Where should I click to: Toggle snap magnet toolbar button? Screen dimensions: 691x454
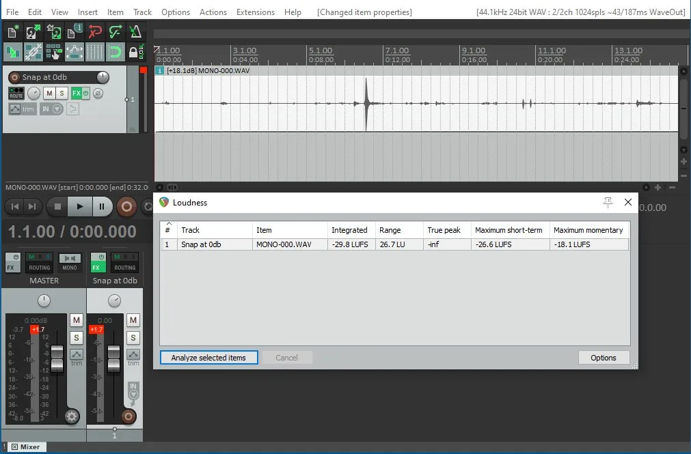click(115, 53)
